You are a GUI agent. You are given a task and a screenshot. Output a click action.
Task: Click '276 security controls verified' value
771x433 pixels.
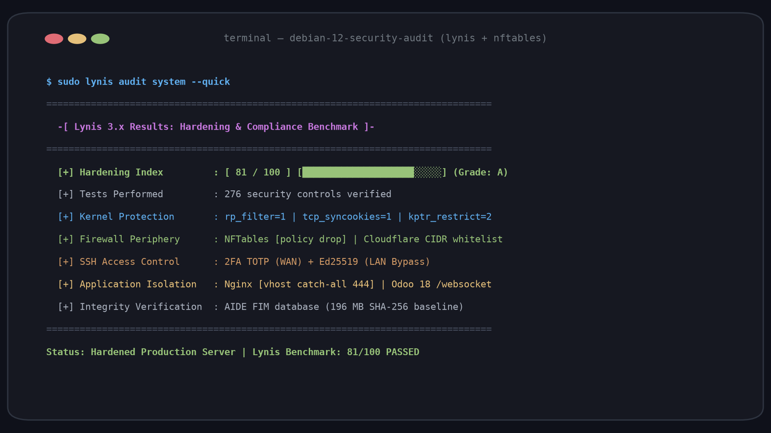pyautogui.click(x=308, y=194)
